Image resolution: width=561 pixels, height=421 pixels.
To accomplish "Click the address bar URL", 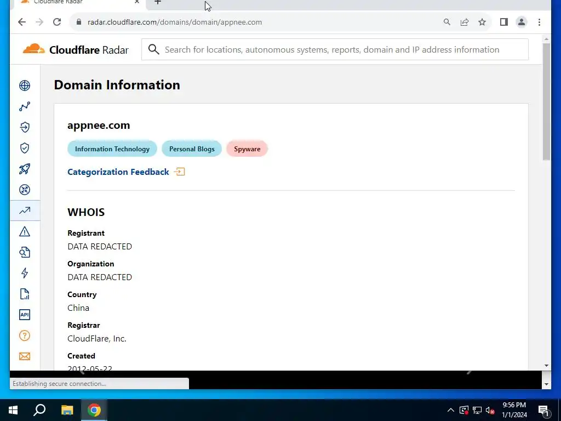I will (x=175, y=22).
